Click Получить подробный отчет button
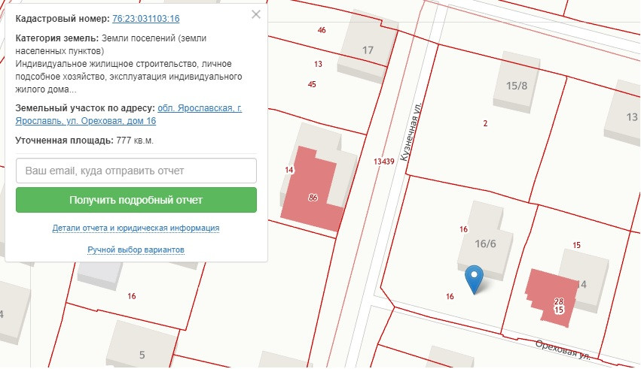 (136, 200)
